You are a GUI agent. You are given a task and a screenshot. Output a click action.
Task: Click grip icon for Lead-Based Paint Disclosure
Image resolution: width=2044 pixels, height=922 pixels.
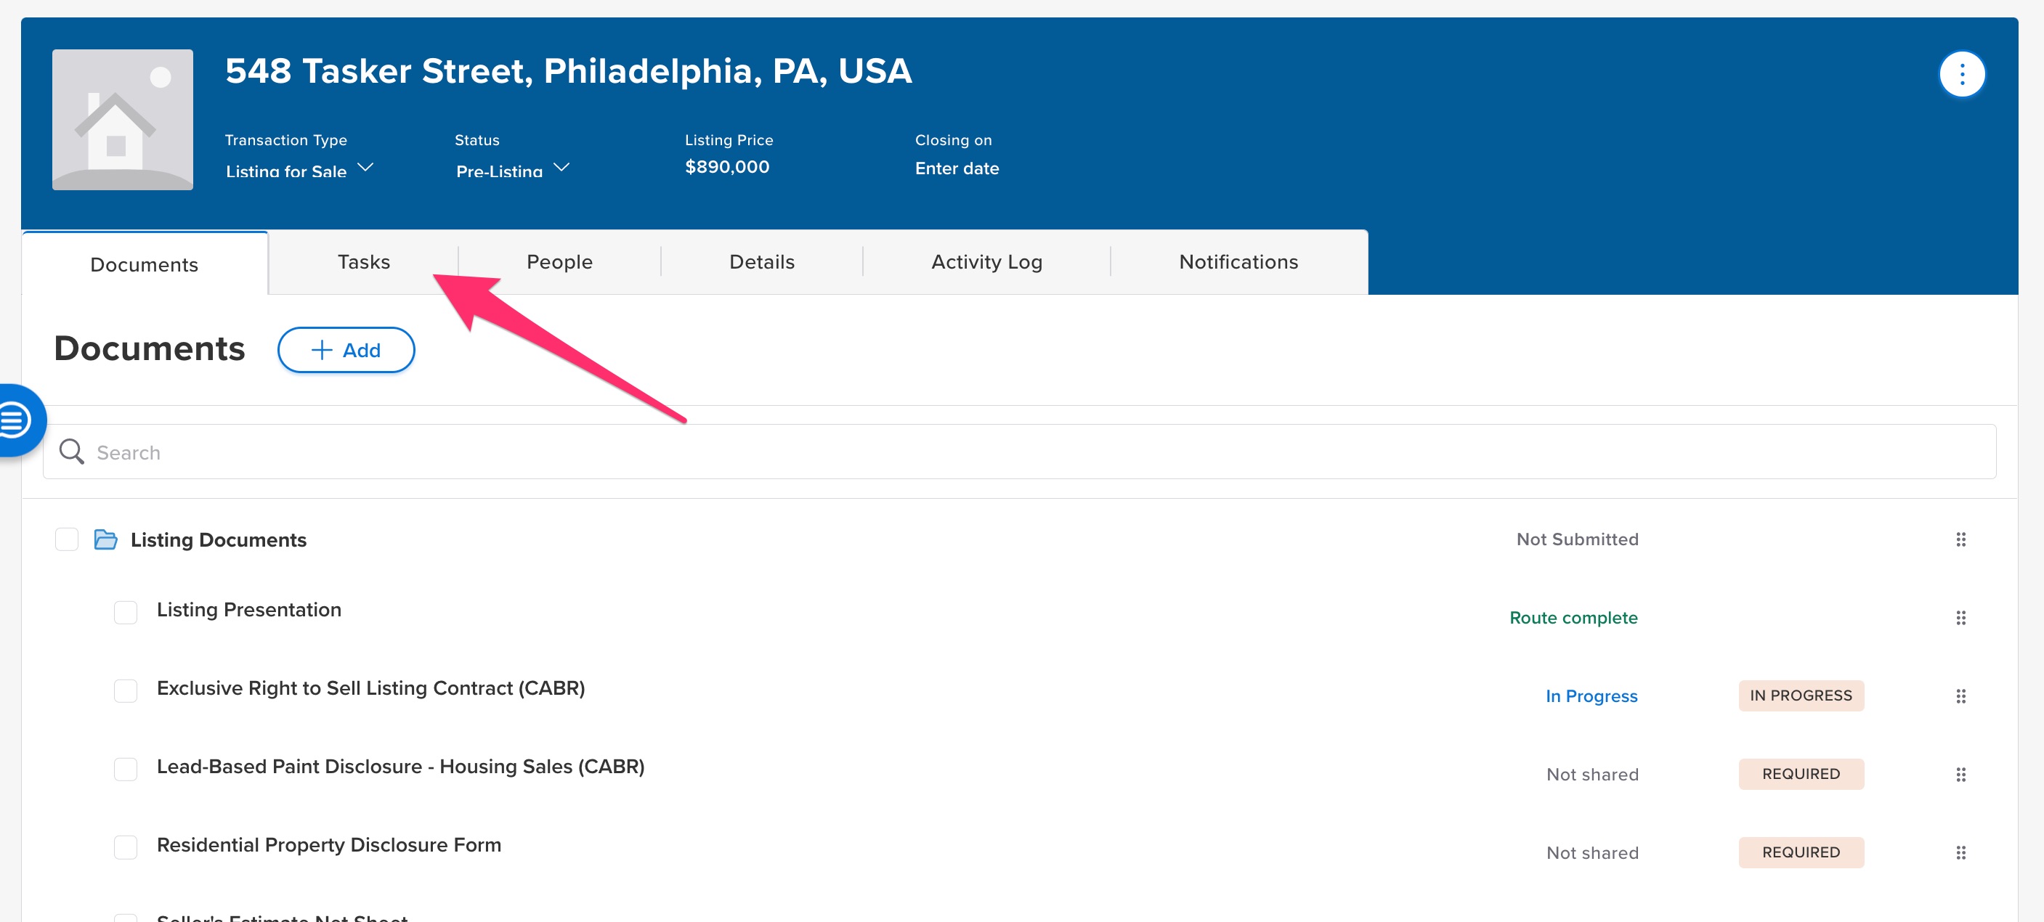click(x=1960, y=775)
